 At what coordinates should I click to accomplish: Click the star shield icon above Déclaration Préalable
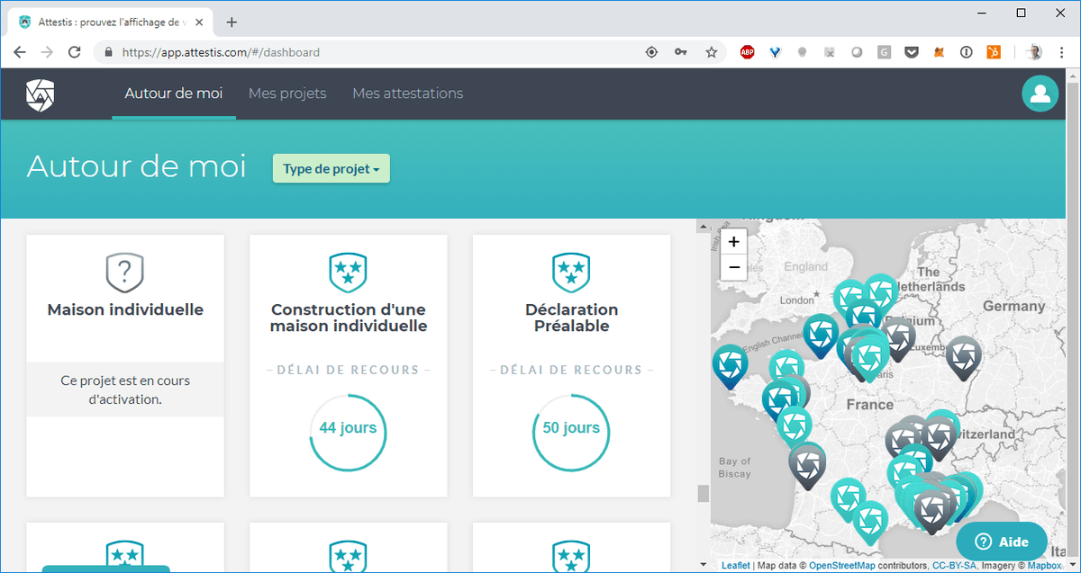(x=571, y=269)
